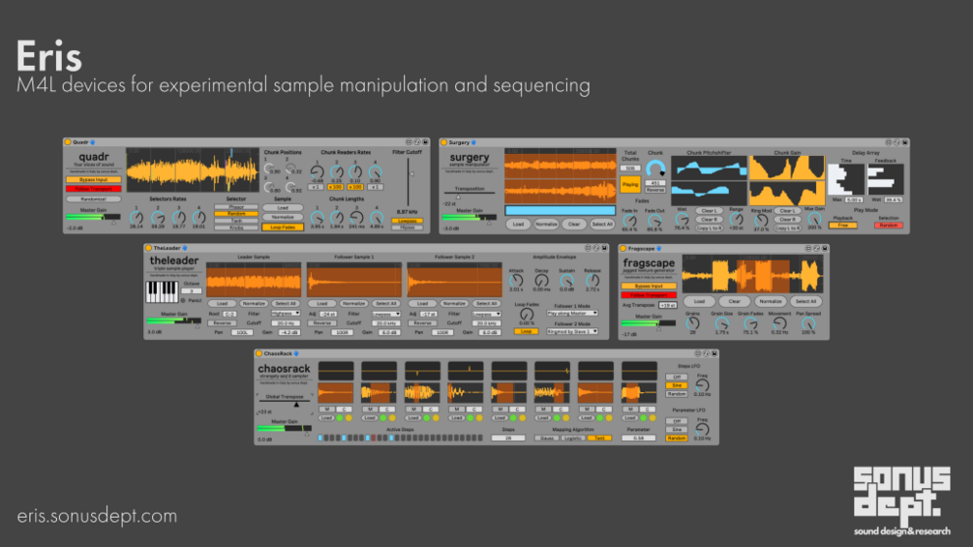Screen dimensions: 973x547
Task: Click Surgery title bar hot-swap icon
Action: pyautogui.click(x=897, y=142)
